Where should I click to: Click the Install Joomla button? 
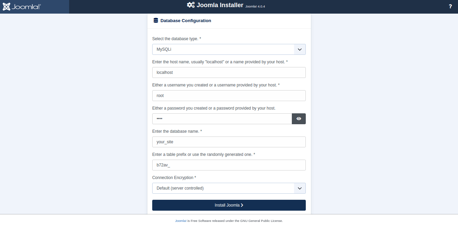click(x=229, y=205)
